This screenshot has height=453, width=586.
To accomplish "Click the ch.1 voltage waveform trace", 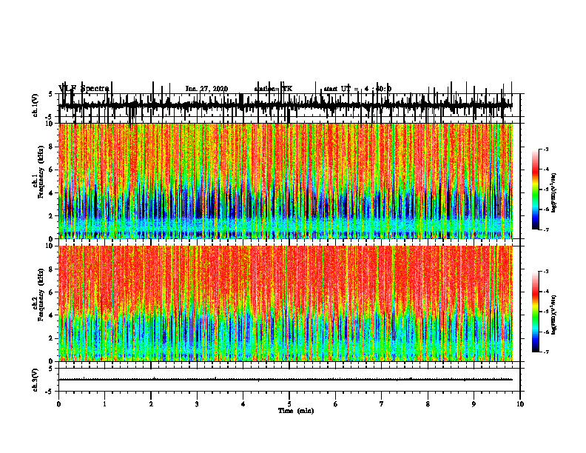I will point(286,105).
